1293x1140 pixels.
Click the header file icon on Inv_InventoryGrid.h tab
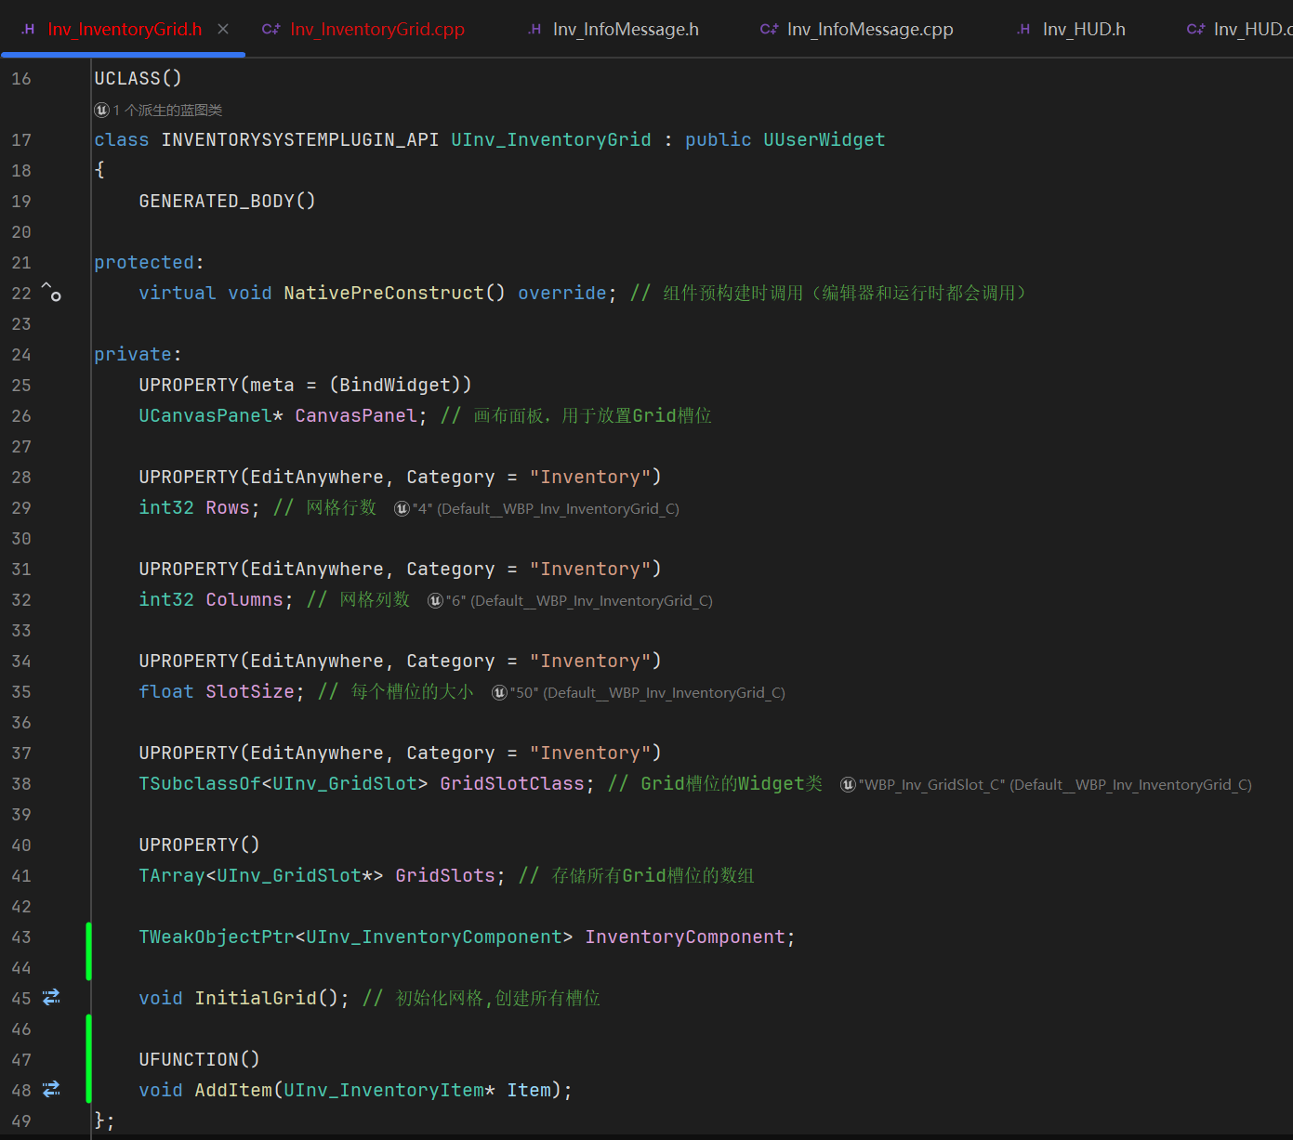click(29, 30)
